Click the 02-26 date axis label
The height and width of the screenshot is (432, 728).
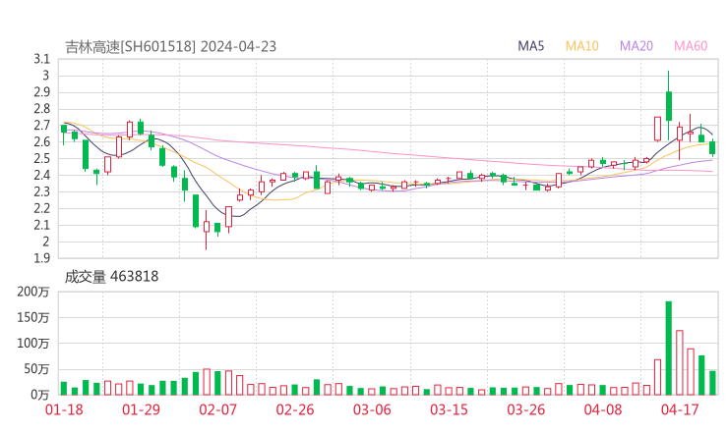tap(295, 409)
